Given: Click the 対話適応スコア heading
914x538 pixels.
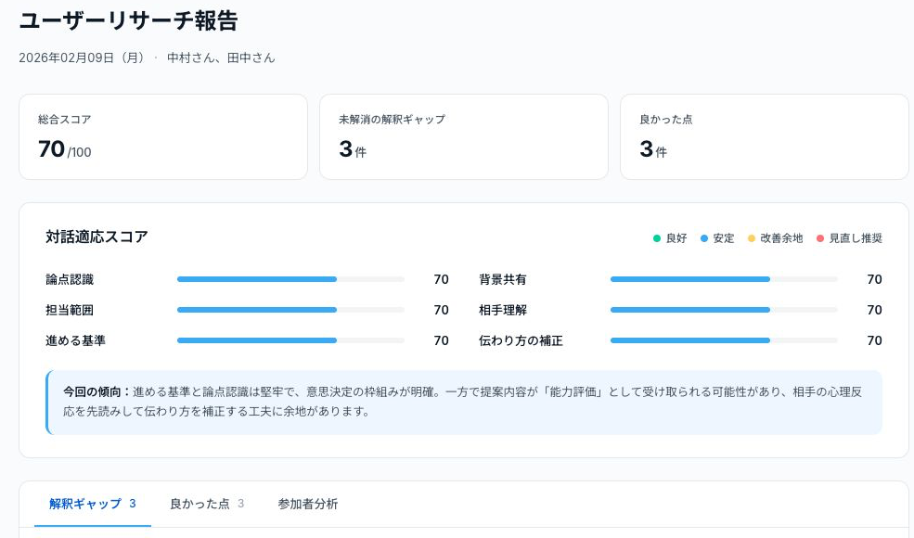Looking at the screenshot, I should (97, 237).
